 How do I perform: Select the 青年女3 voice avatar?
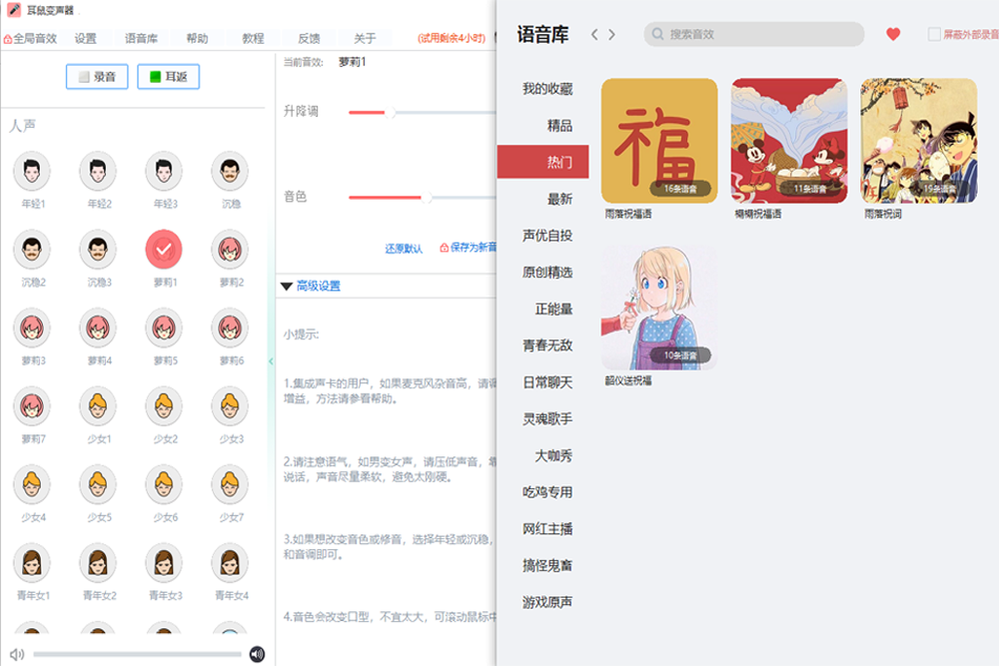(x=163, y=562)
